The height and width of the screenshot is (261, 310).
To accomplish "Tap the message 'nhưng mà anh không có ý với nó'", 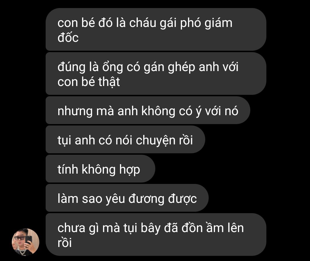I will tap(148, 110).
